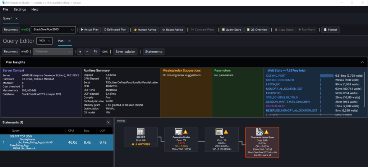Screen dimensions: 368x167
Task: Click the Compute Scalar operator icon
Action: (x=178, y=132)
